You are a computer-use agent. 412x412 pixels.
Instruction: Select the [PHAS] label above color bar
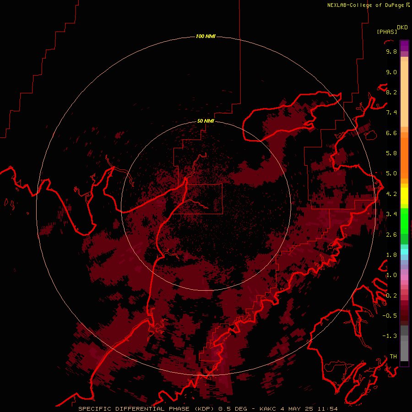[x=387, y=32]
